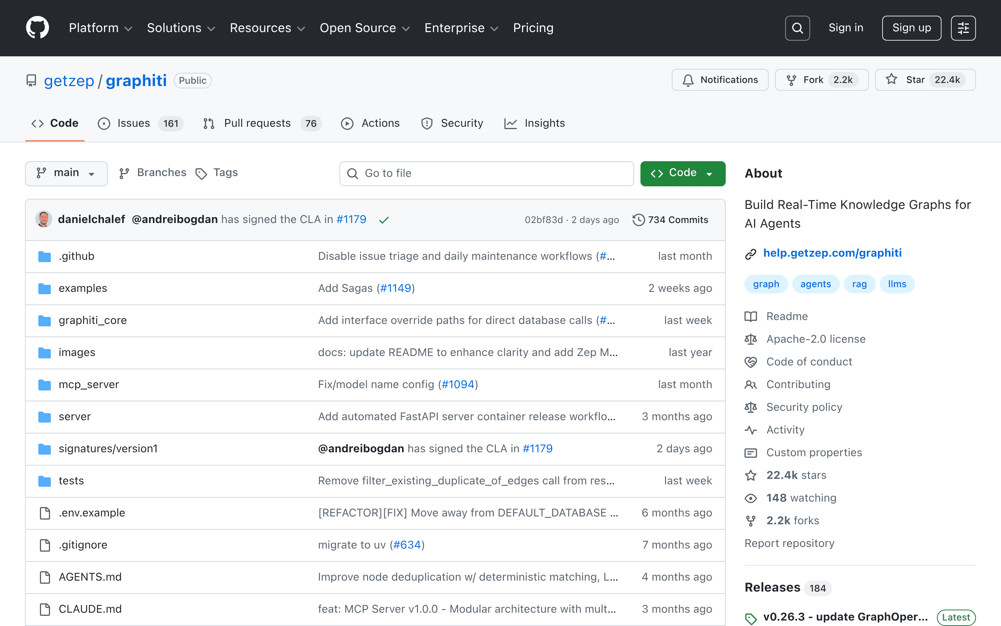Click the Go to file search field
This screenshot has height=626, width=1001.
click(486, 173)
